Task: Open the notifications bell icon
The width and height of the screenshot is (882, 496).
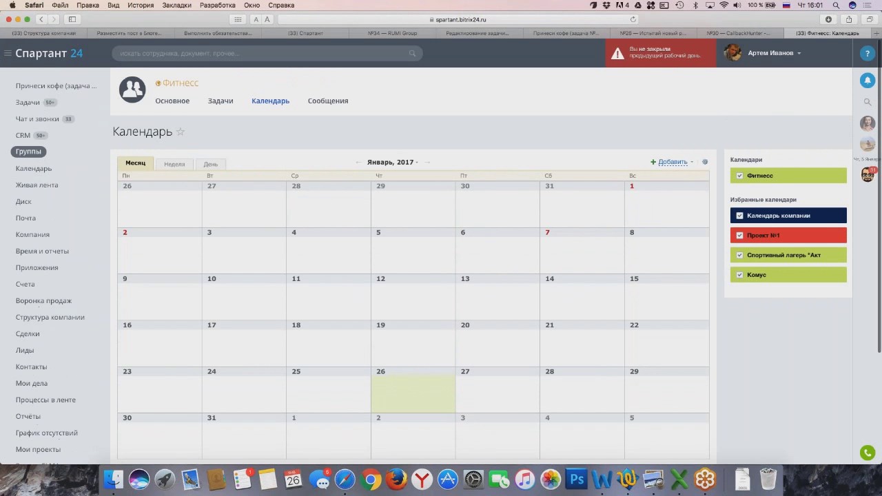Action: click(x=868, y=81)
